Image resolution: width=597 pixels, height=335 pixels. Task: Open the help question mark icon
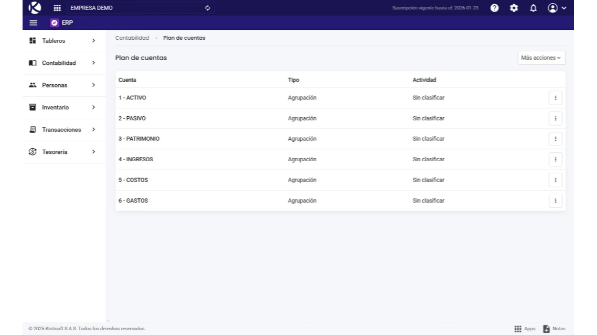[494, 8]
